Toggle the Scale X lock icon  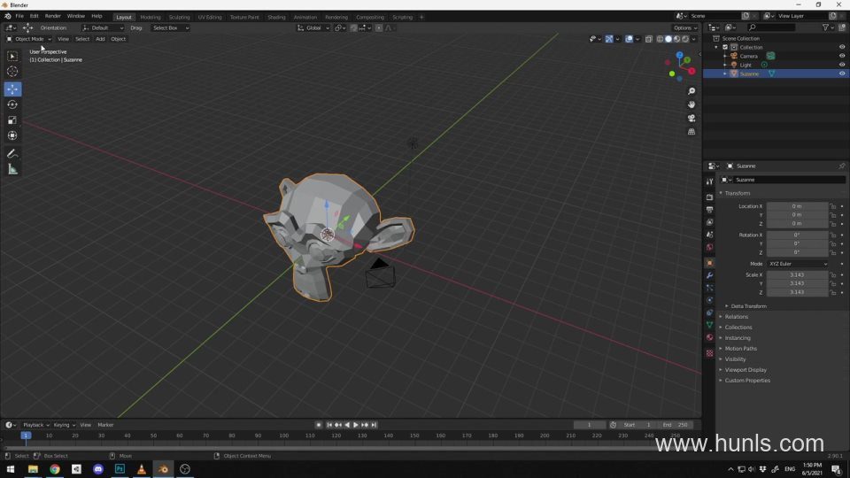[833, 274]
